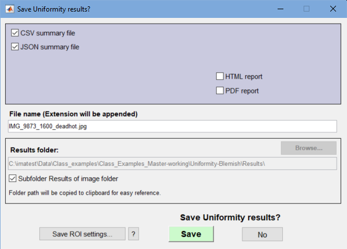Open help with the question mark button
This screenshot has height=249, width=347.
134,234
